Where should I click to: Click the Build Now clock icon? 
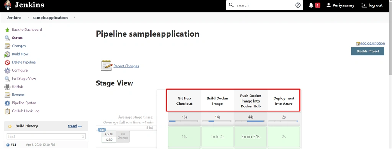(x=7, y=54)
